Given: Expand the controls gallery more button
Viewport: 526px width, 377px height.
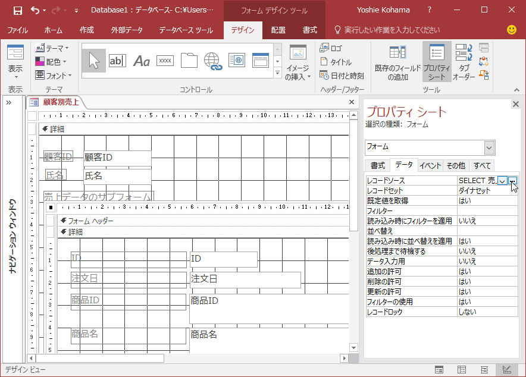Looking at the screenshot, I should pos(277,73).
